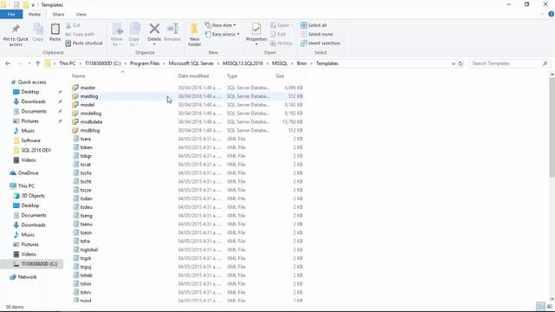Expand address bar history dropdown
The height and width of the screenshot is (312, 555).
[x=454, y=63]
